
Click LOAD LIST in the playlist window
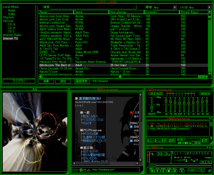[x=205, y=141]
